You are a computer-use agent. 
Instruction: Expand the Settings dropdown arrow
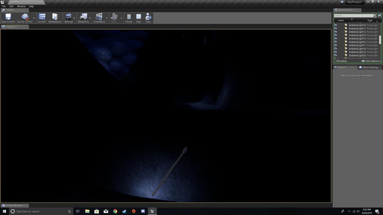pos(74,18)
